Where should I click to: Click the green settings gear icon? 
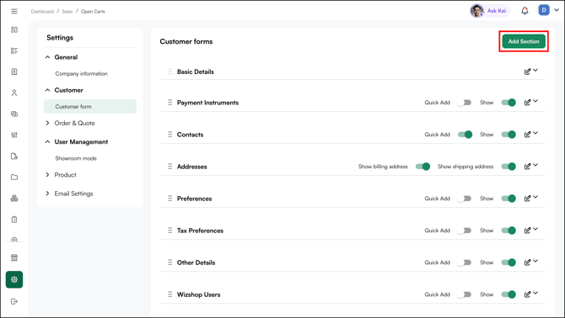[14, 279]
